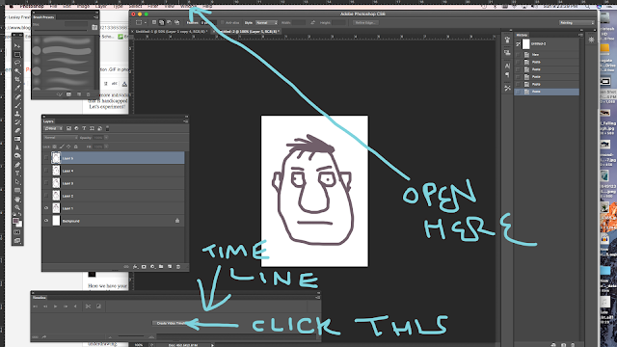Select the Type tool
Viewport: 617px width, 347px height.
[17, 173]
